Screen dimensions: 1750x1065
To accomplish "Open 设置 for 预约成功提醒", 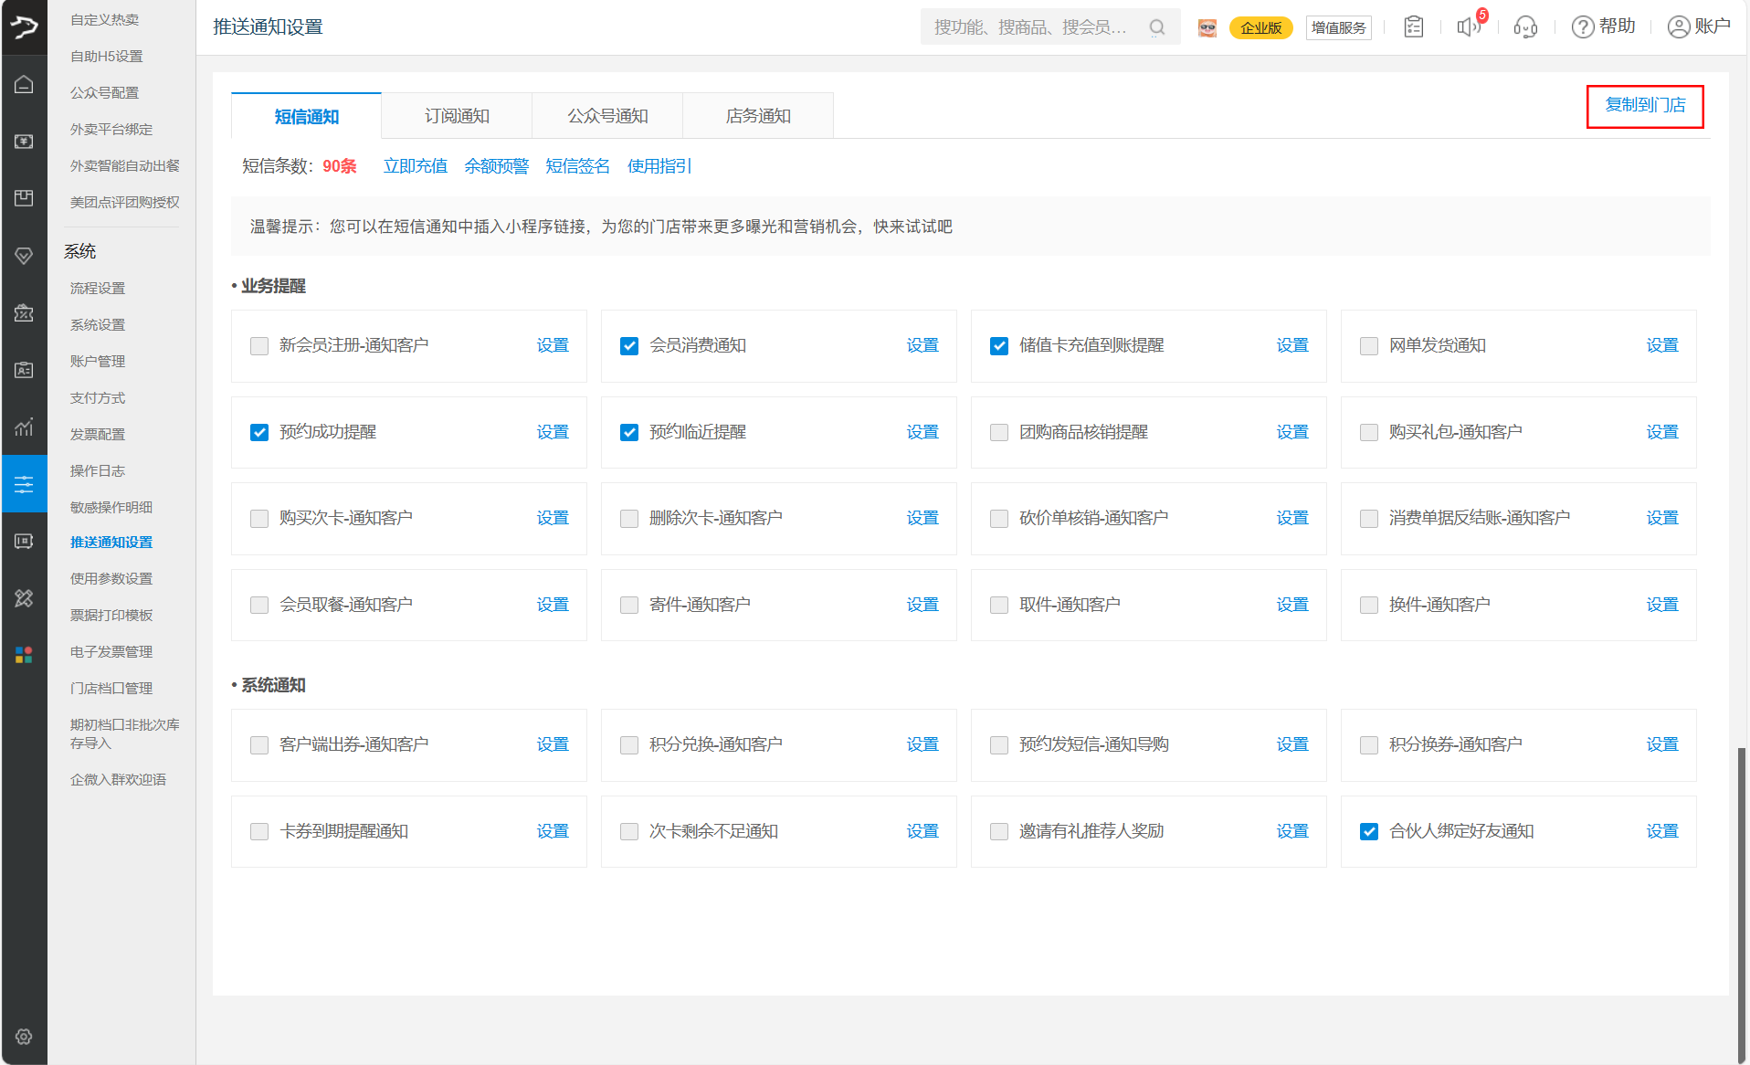I will point(553,432).
